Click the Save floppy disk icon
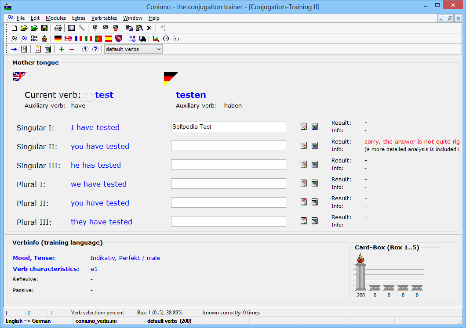The image size is (466, 328). (x=44, y=28)
